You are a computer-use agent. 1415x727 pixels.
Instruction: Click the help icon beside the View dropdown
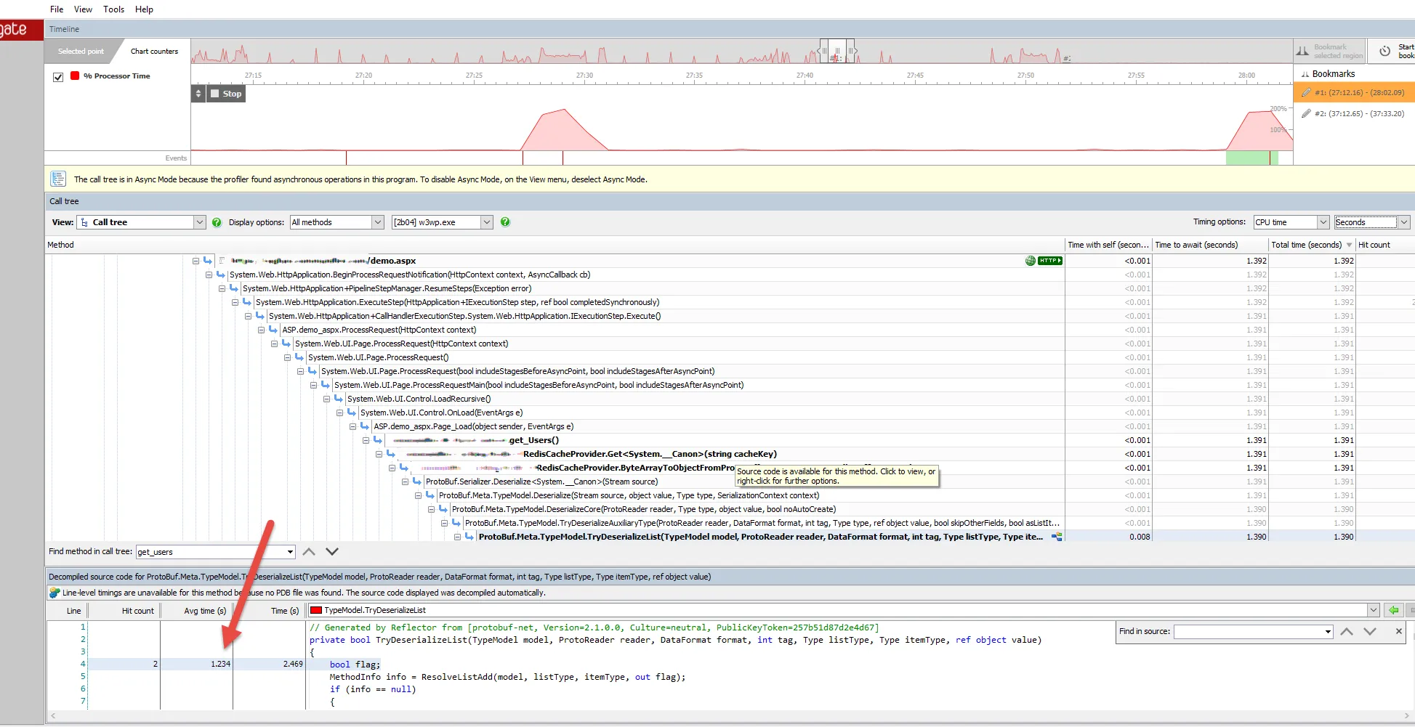click(217, 222)
